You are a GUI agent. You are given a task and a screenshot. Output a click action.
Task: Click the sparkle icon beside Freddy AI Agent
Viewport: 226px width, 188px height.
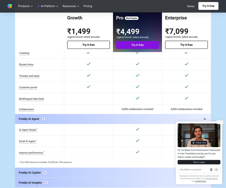(43, 119)
